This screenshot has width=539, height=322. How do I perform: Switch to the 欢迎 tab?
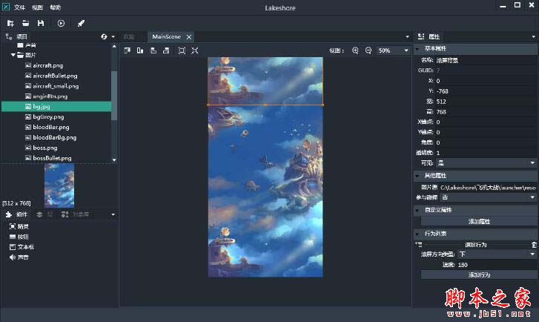pyautogui.click(x=129, y=37)
